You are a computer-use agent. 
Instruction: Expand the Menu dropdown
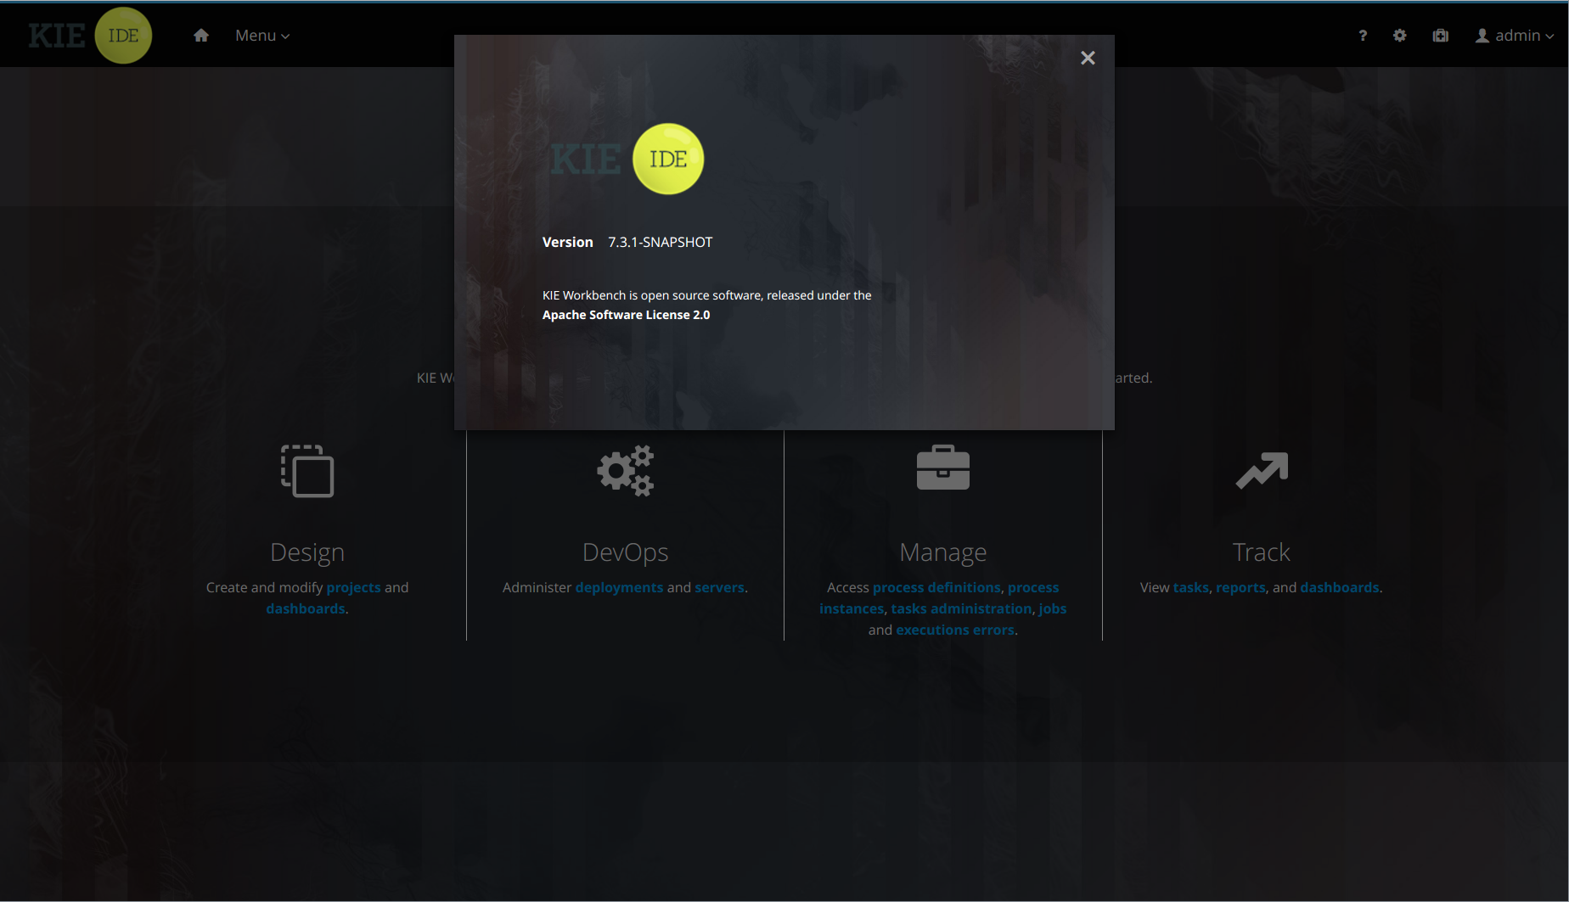(262, 36)
